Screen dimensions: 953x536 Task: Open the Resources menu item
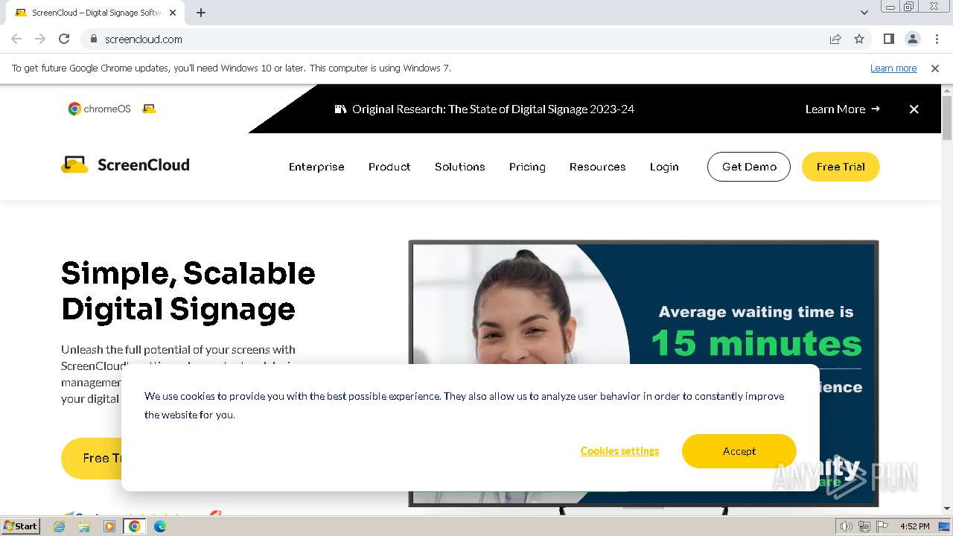(x=597, y=167)
